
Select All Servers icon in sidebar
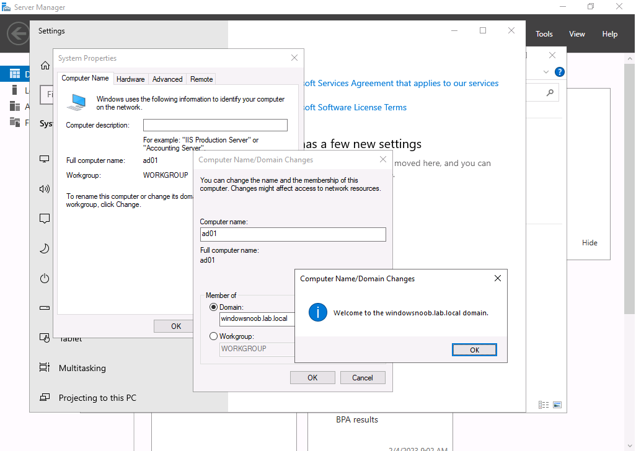pos(15,106)
